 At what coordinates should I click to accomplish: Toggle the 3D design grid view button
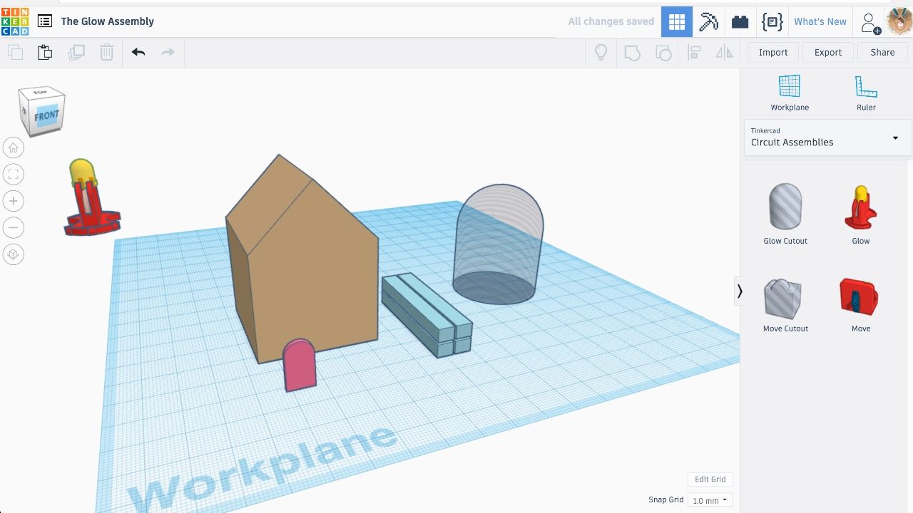click(677, 21)
